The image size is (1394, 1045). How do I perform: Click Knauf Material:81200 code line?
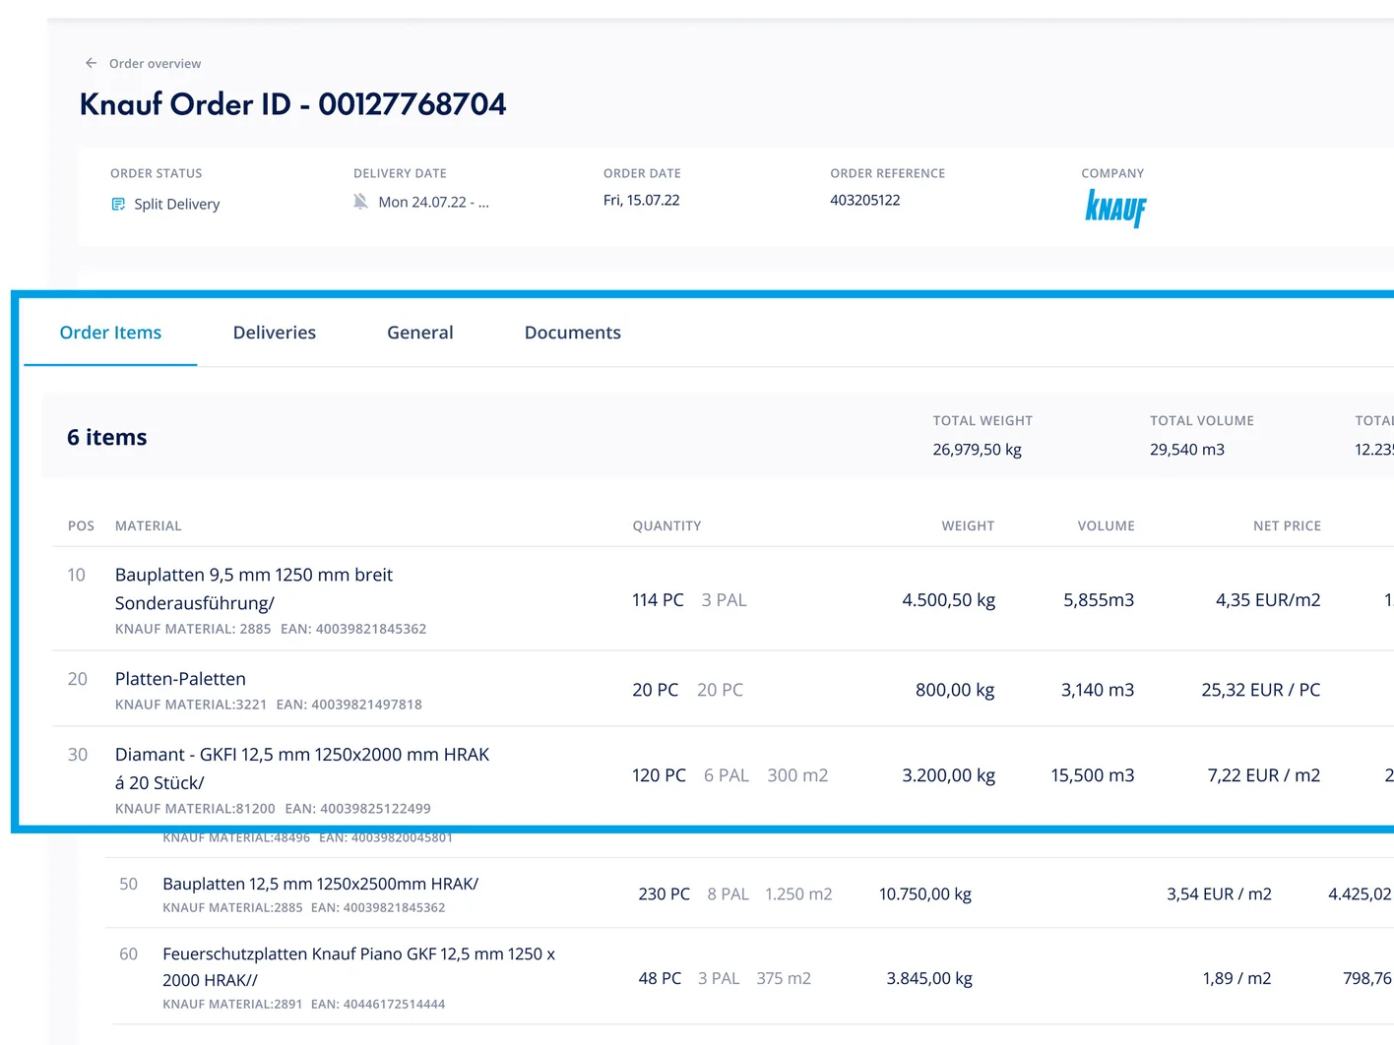(195, 809)
